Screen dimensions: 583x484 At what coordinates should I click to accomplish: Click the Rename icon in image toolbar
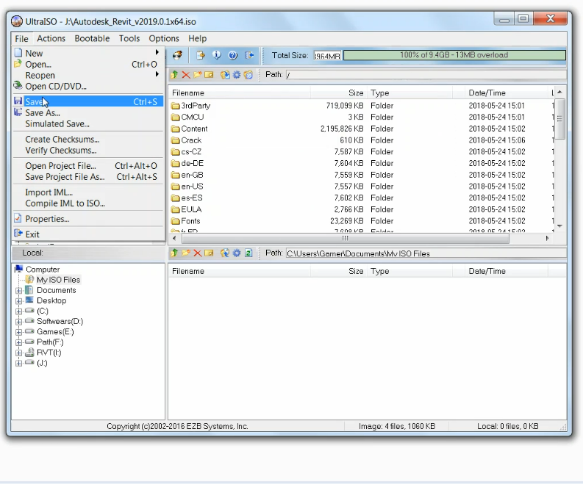[x=209, y=75]
